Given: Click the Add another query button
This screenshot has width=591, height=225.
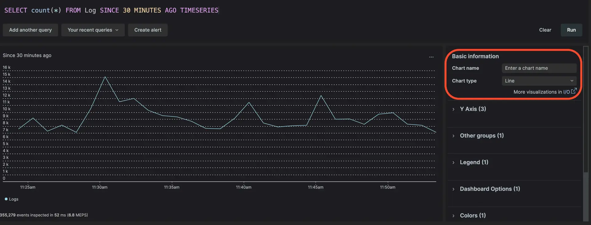Looking at the screenshot, I should 30,30.
